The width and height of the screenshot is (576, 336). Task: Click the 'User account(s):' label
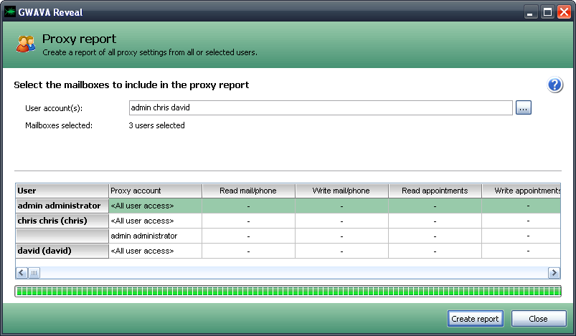(x=54, y=108)
